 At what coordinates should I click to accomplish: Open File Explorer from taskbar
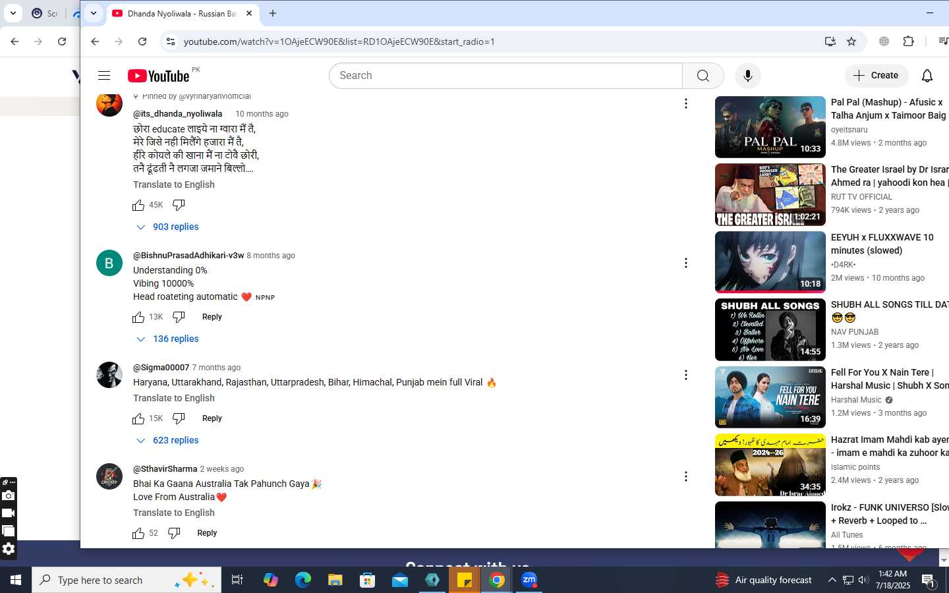[335, 580]
